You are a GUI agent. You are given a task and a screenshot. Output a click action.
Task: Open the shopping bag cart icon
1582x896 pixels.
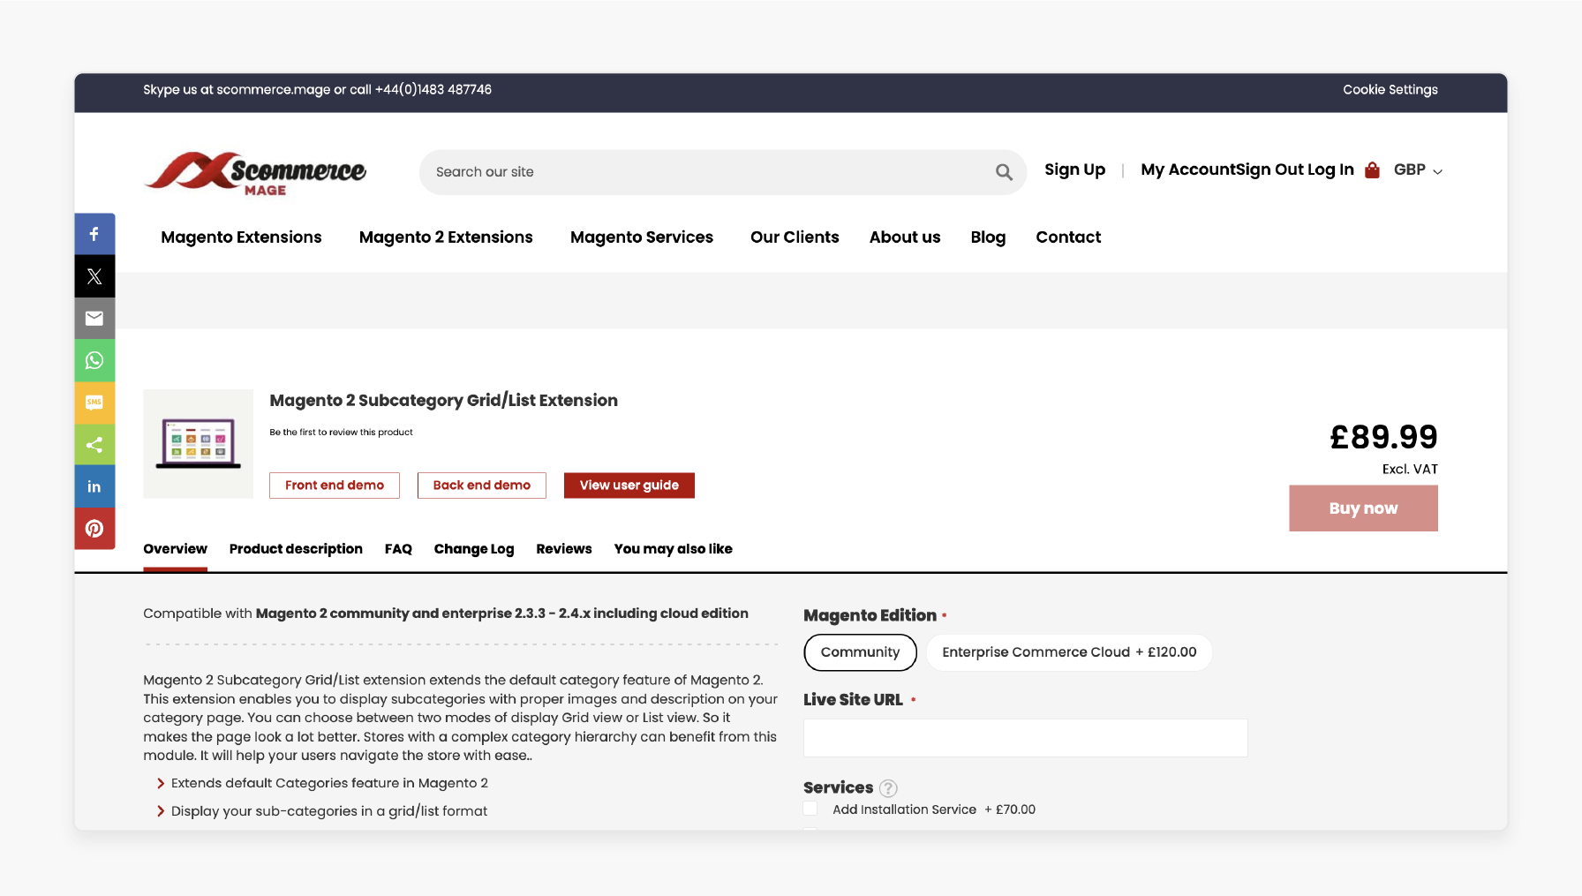1372,169
